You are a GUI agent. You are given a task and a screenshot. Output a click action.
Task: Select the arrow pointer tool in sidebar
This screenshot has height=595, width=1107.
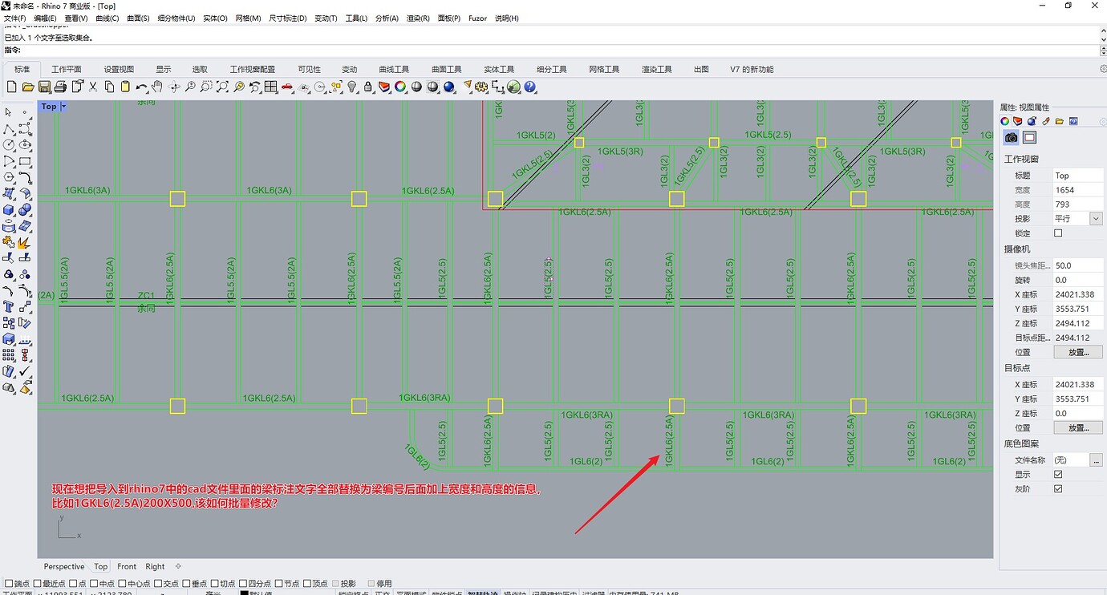tap(9, 113)
